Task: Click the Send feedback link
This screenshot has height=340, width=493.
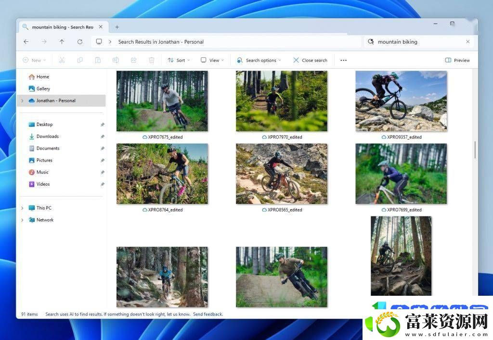Action: click(208, 314)
